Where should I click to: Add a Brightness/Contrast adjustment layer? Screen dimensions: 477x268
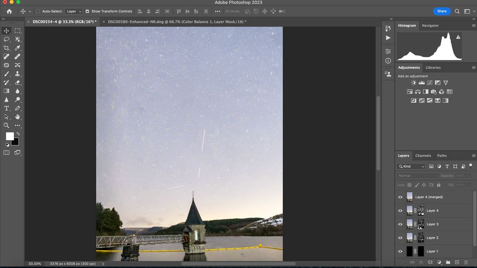pos(413,83)
